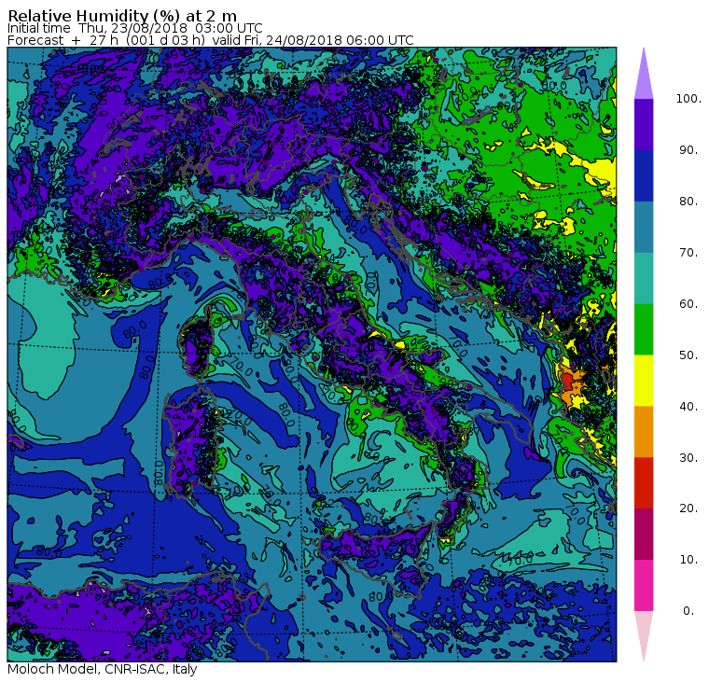Click the '40.' legend label
Image resolution: width=709 pixels, height=682 pixels.
coord(688,406)
